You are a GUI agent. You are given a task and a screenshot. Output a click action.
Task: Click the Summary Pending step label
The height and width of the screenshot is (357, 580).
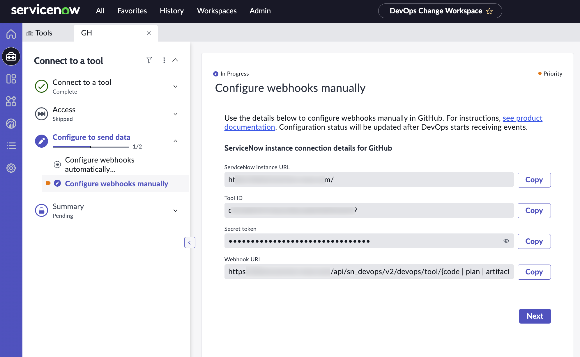[68, 210]
